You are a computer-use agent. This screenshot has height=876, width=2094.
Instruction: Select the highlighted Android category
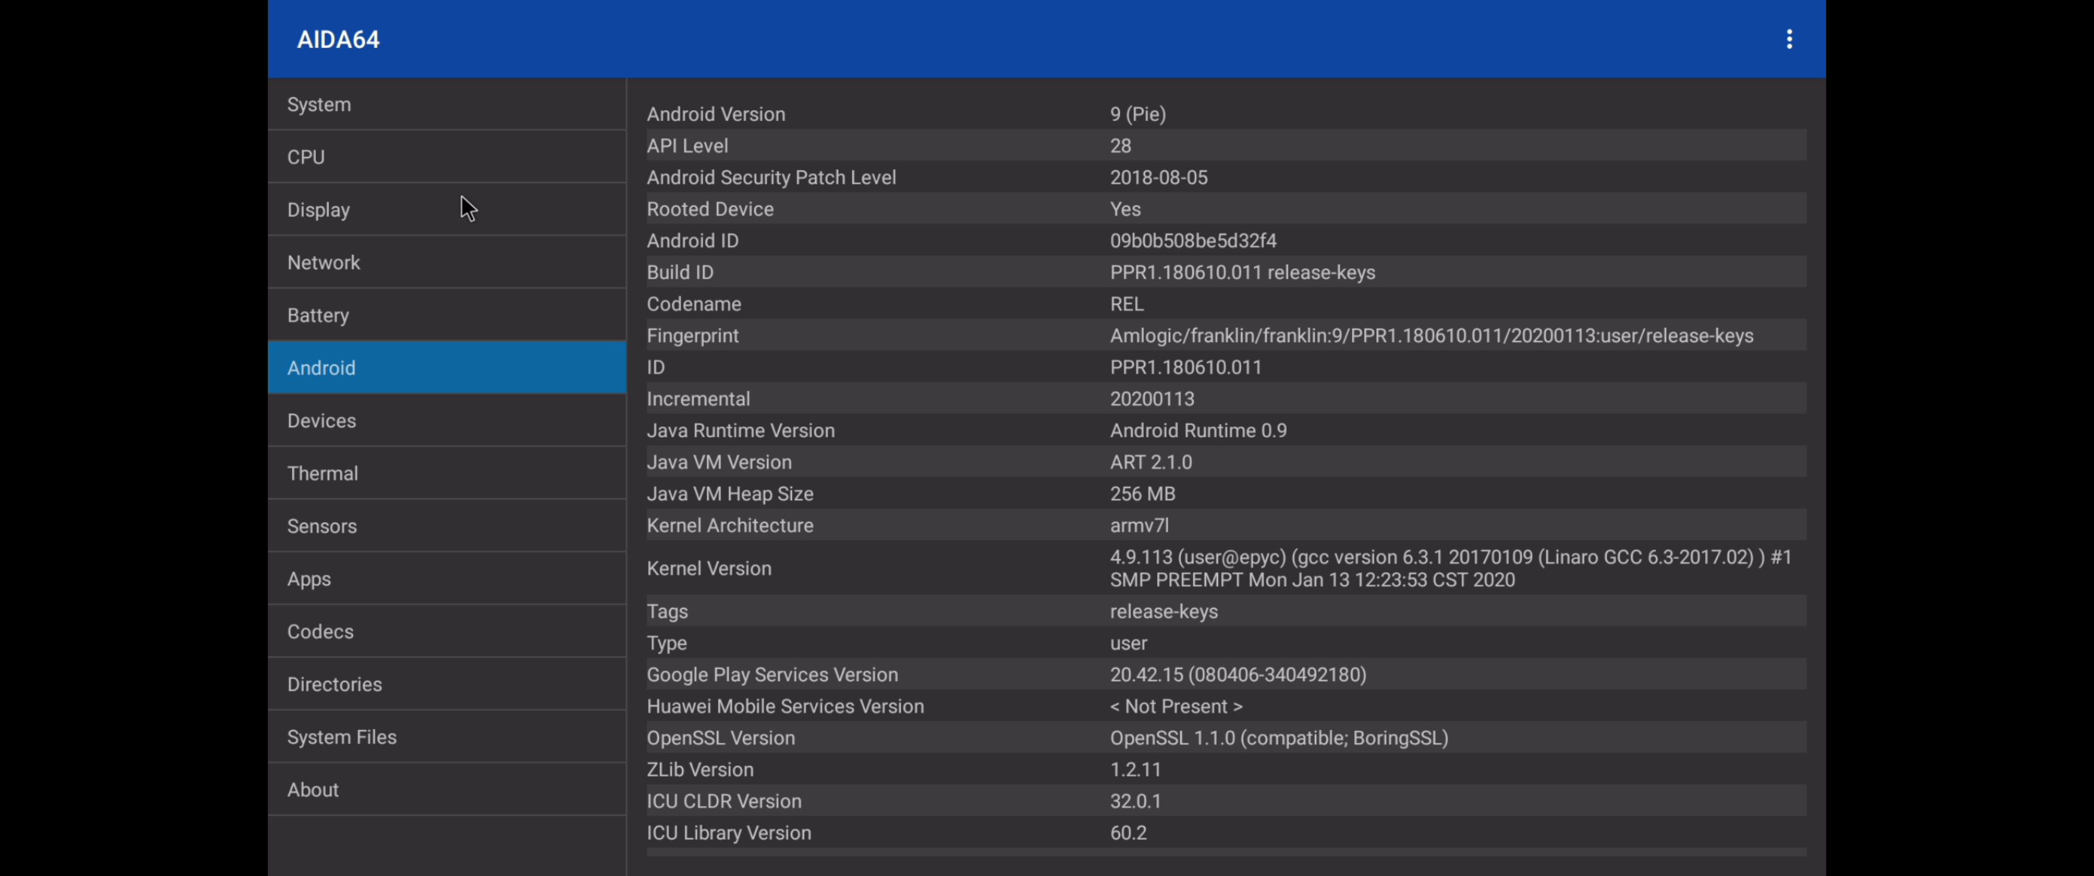pyautogui.click(x=446, y=367)
